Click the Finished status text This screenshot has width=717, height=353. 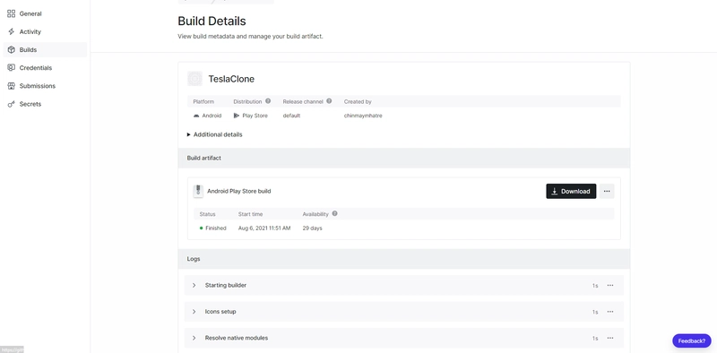tap(216, 228)
